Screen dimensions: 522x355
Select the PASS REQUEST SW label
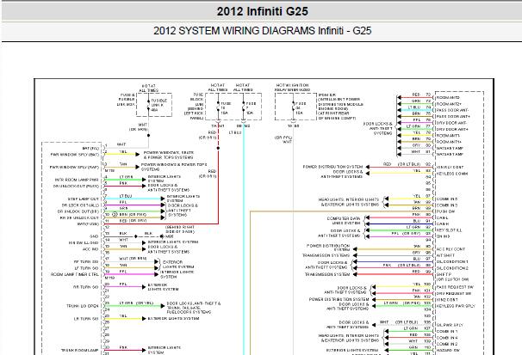coord(455,287)
